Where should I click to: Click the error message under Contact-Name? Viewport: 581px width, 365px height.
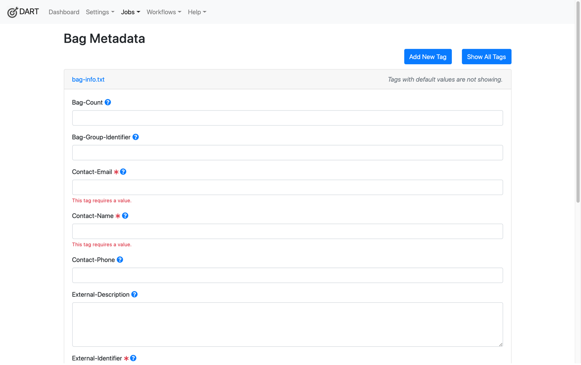coord(102,244)
